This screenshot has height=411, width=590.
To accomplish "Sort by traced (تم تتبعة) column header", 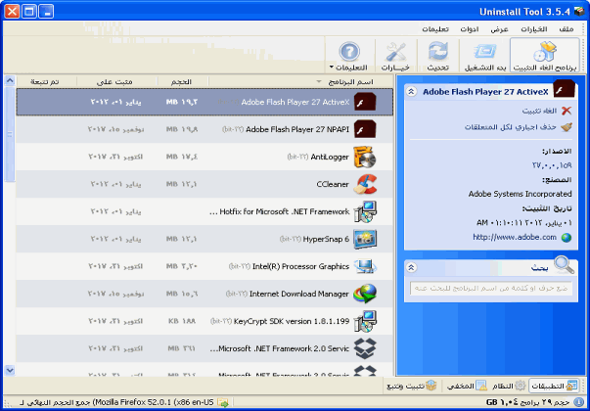I will 46,81.
